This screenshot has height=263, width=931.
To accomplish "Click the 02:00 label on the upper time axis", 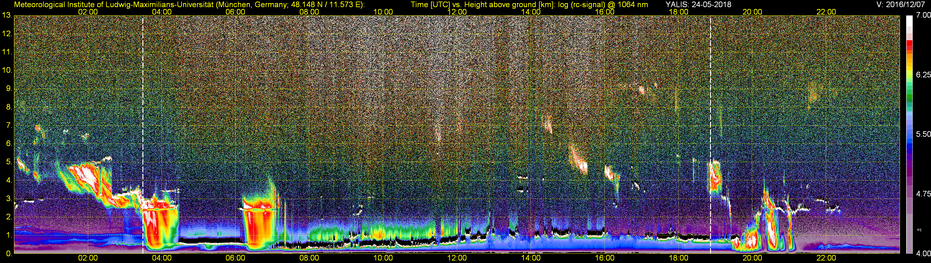I will pyautogui.click(x=88, y=12).
